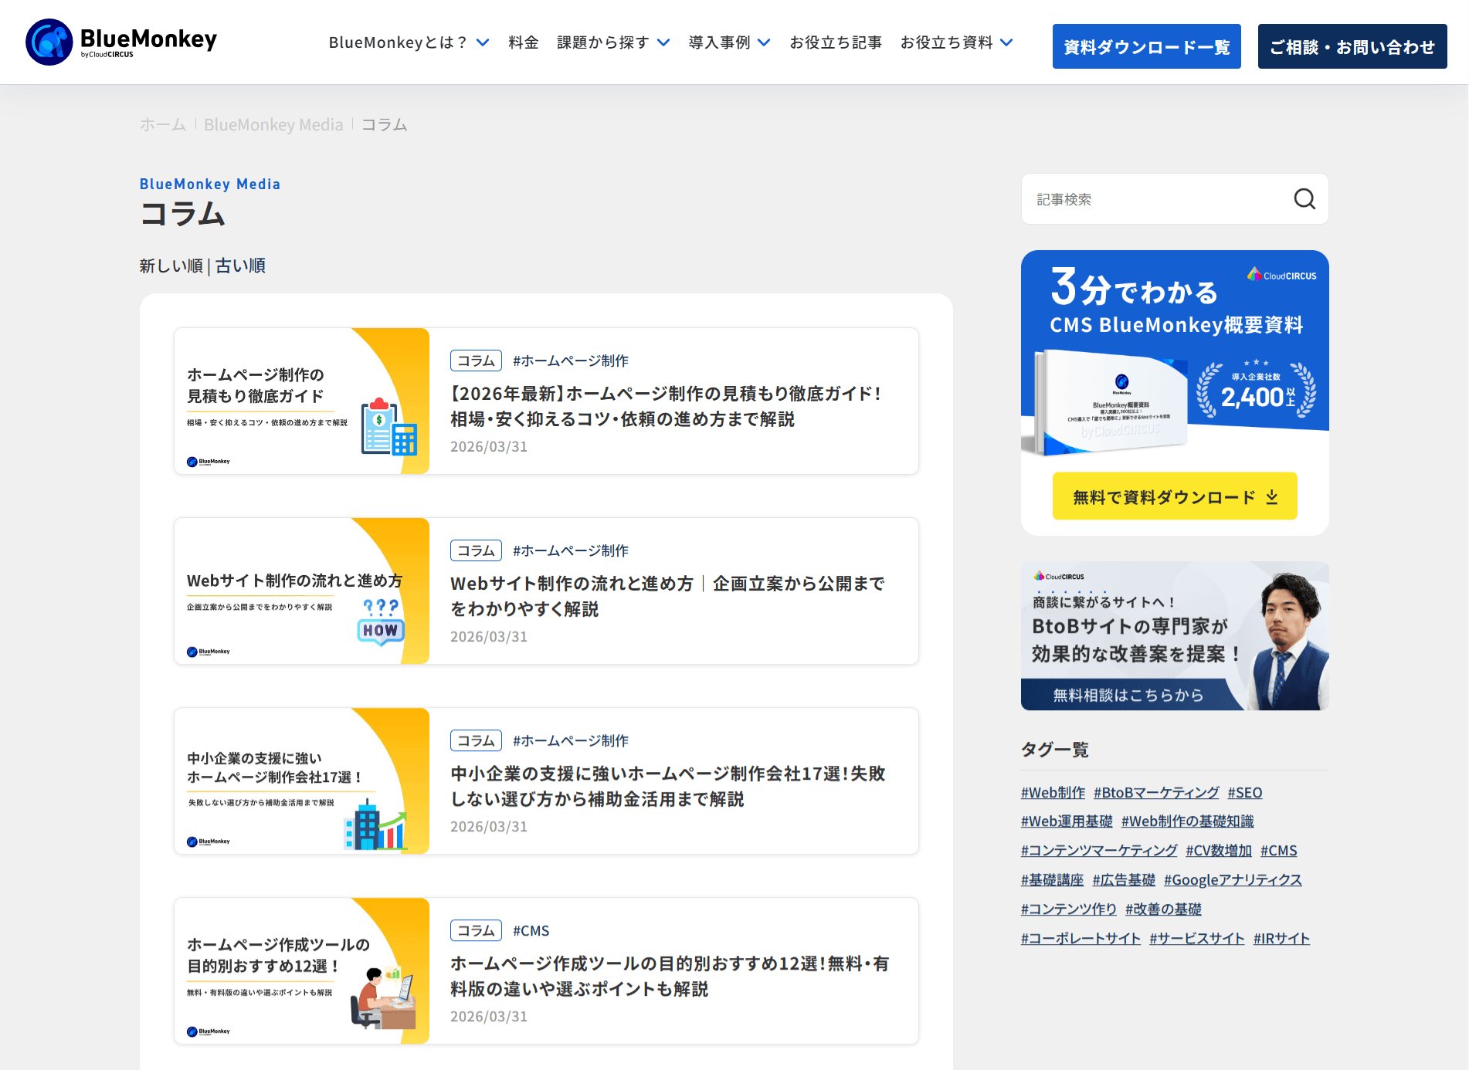Click the download arrow on 無料で資料ダウンロード

tap(1273, 496)
